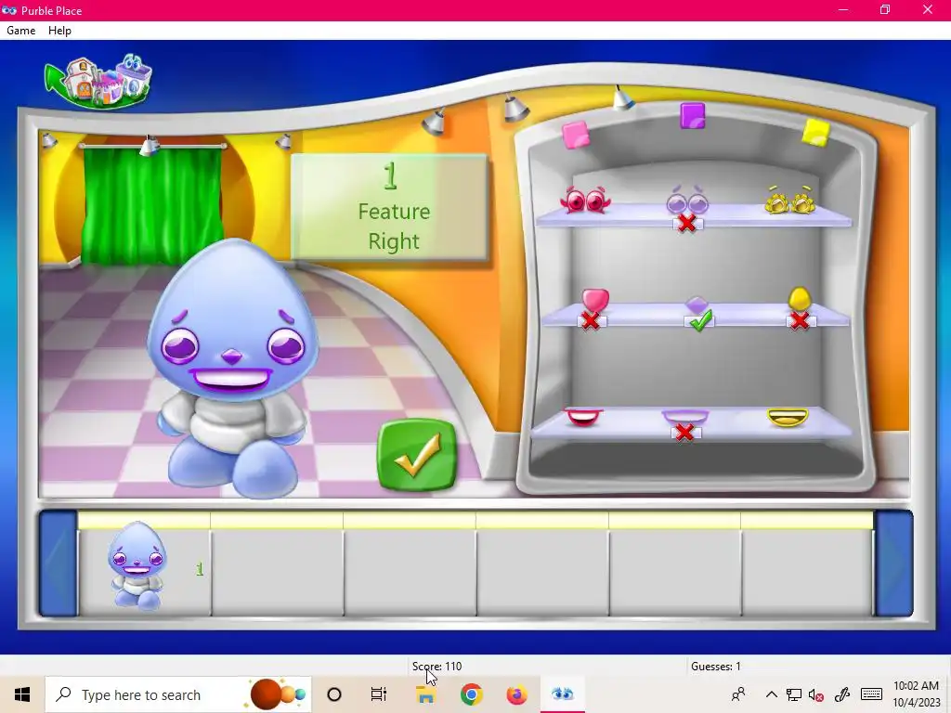Pick the purple eyes marked with an X

(687, 201)
